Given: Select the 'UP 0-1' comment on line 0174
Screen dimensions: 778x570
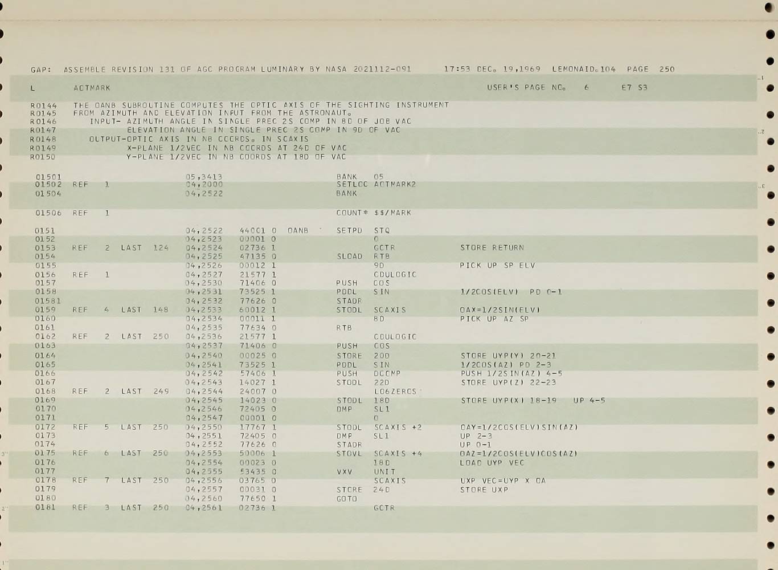Looking at the screenshot, I should click(476, 445).
